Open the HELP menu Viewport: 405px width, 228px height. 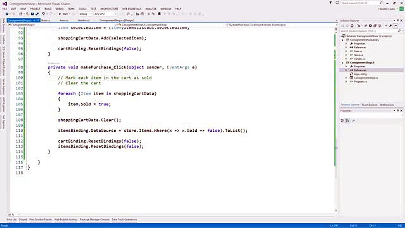[178, 9]
